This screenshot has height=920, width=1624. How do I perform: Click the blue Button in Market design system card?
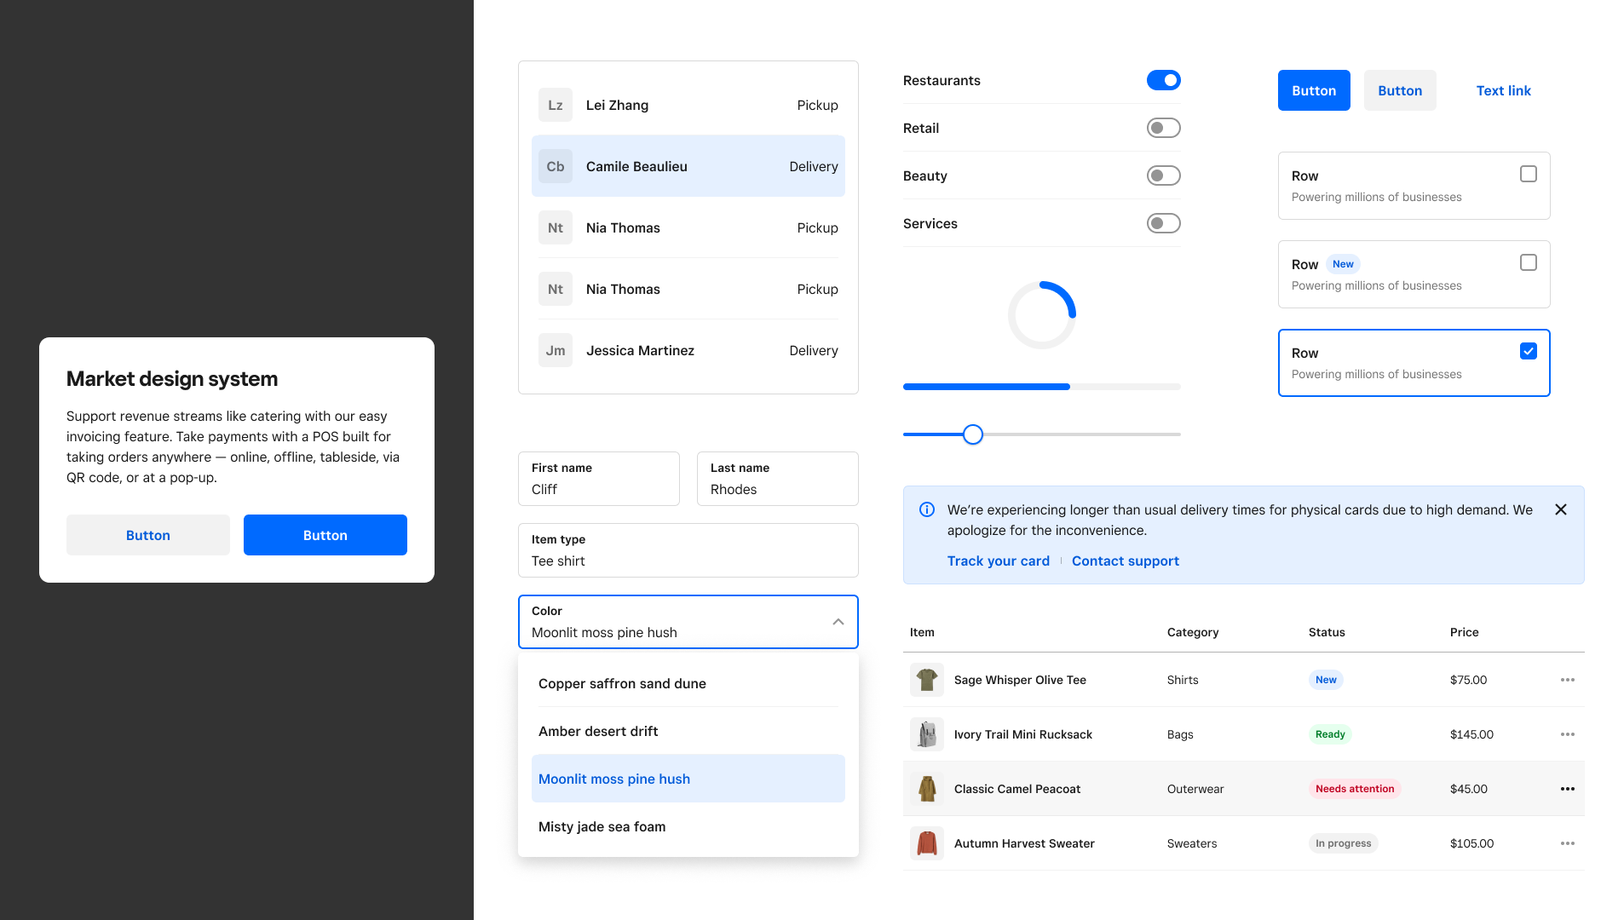(x=325, y=535)
